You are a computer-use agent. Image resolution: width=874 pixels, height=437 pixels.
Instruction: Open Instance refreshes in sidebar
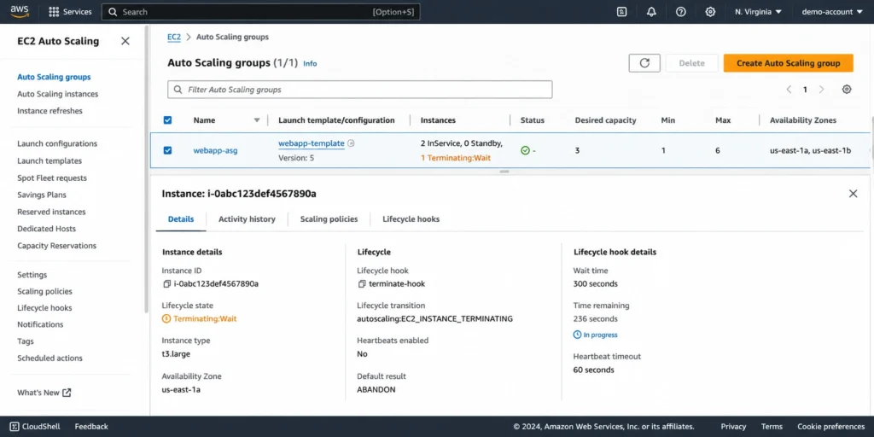coord(50,111)
